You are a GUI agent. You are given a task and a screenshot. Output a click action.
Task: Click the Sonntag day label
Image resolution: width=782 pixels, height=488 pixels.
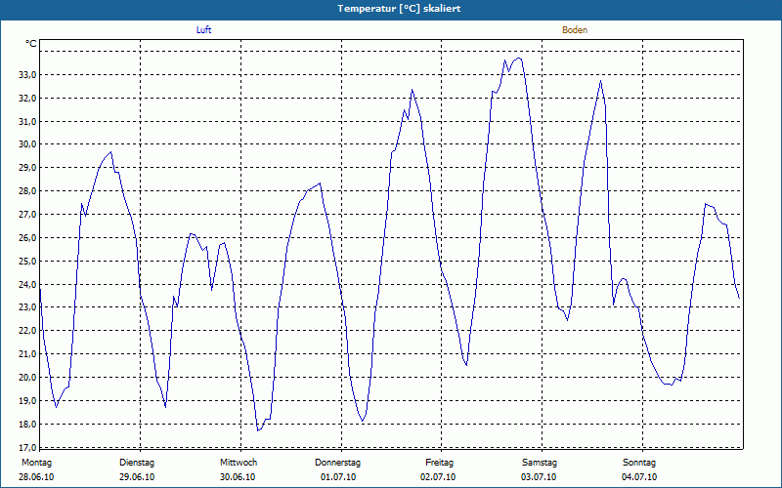tap(639, 463)
